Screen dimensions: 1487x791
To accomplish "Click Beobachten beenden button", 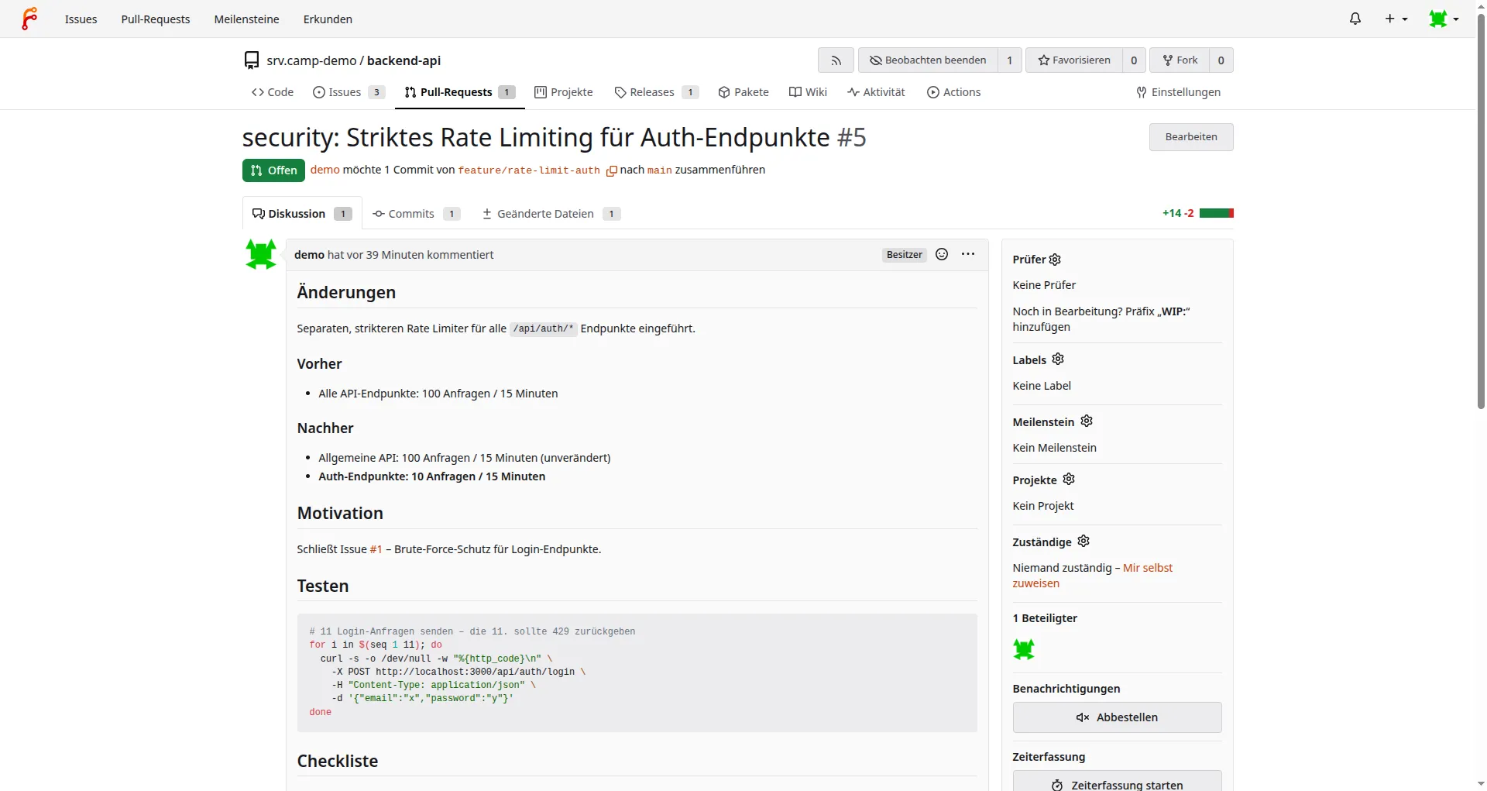I will click(x=928, y=60).
